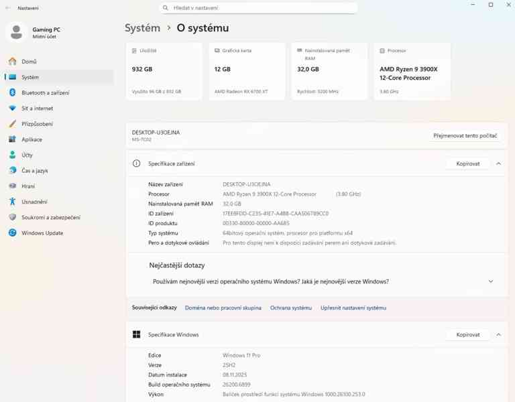Copy Windows specifications with Kopírovat
This screenshot has height=402, width=515.
467,334
